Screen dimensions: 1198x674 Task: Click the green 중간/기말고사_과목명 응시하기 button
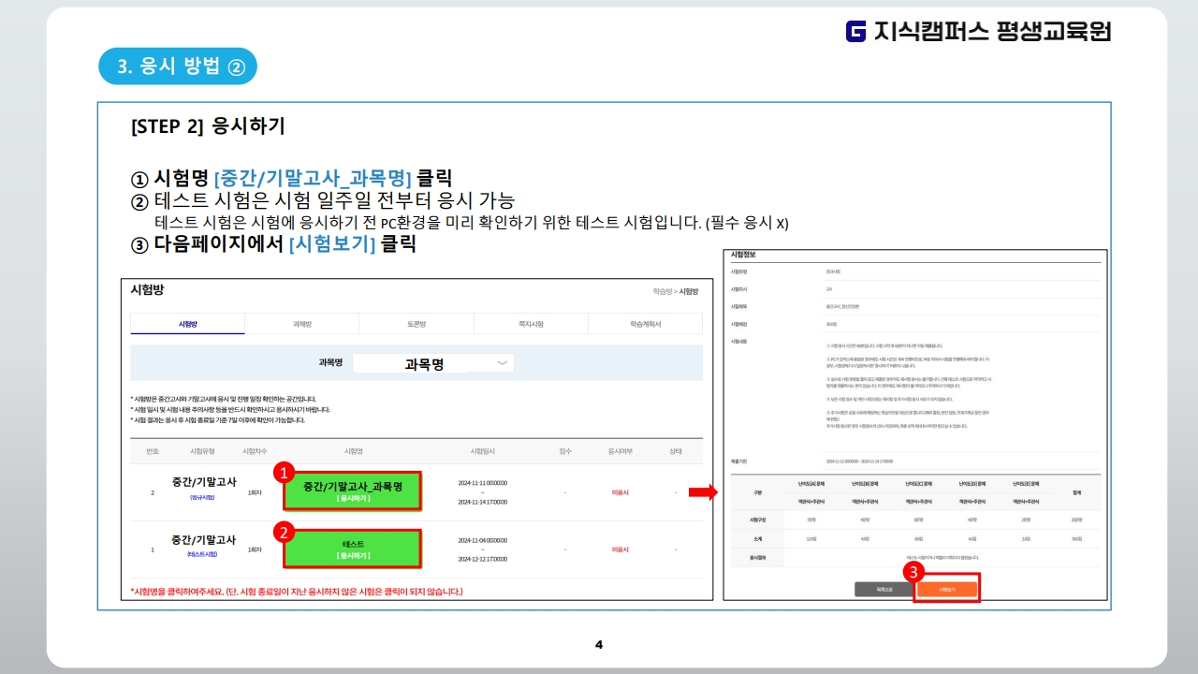(x=353, y=491)
